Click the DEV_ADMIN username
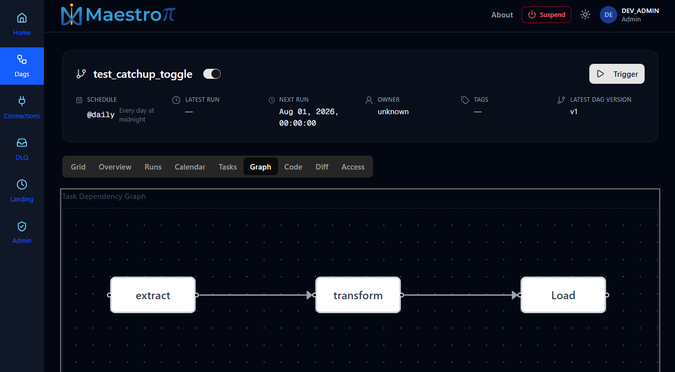675x372 pixels. tap(640, 10)
